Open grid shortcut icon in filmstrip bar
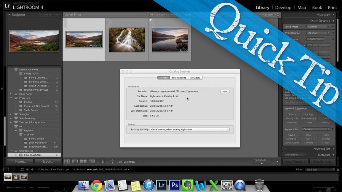Image resolution: width=342 pixels, height=192 pixels. [x=22, y=169]
